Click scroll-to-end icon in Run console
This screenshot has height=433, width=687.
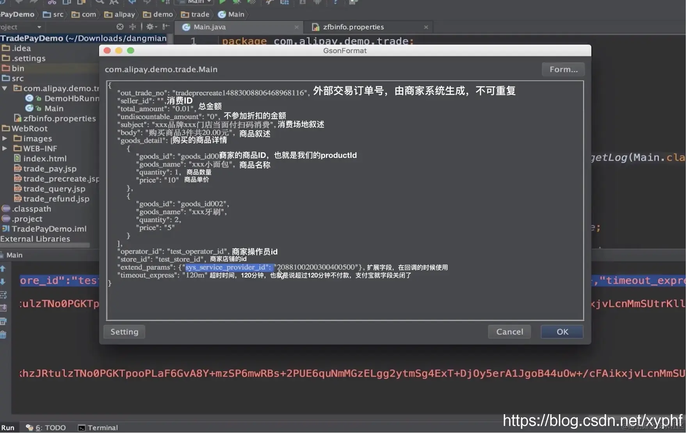(x=3, y=308)
